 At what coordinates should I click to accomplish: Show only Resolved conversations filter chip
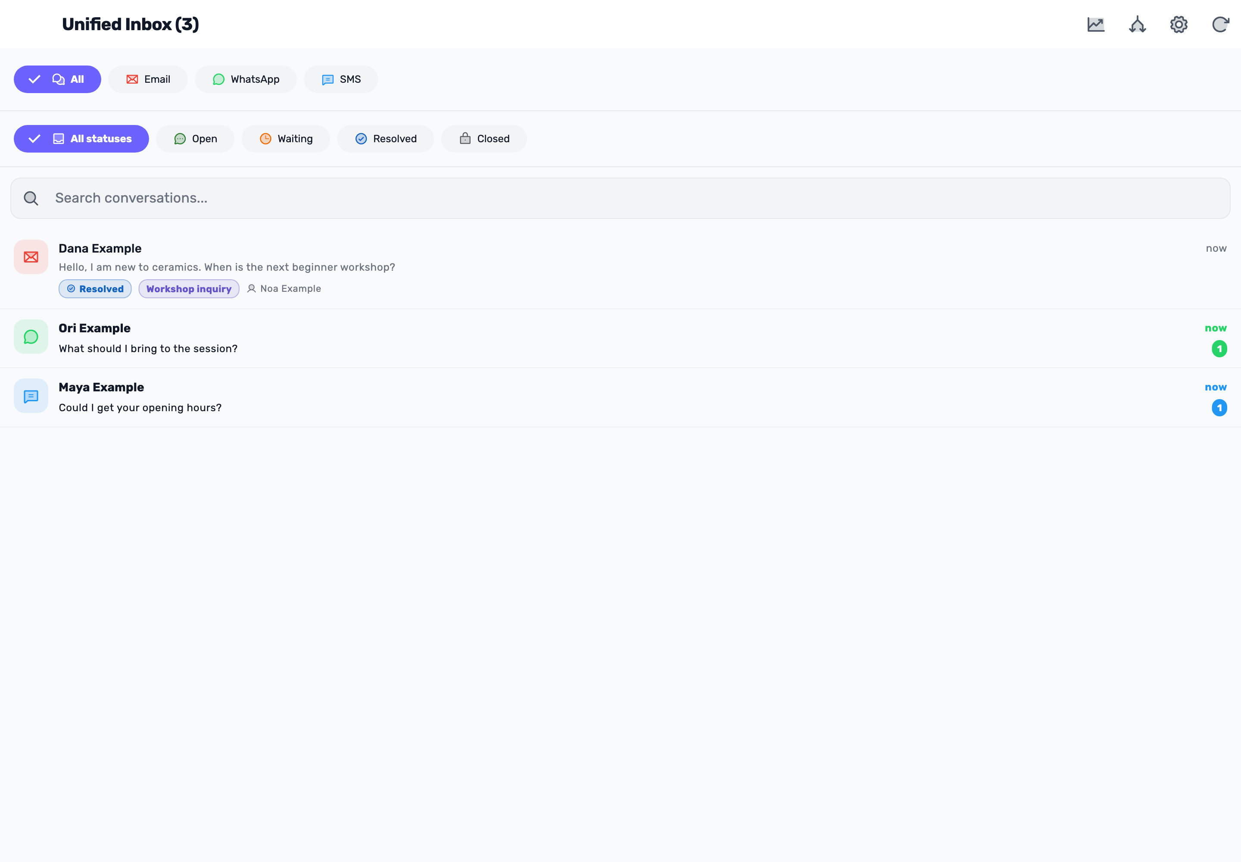pyautogui.click(x=386, y=139)
